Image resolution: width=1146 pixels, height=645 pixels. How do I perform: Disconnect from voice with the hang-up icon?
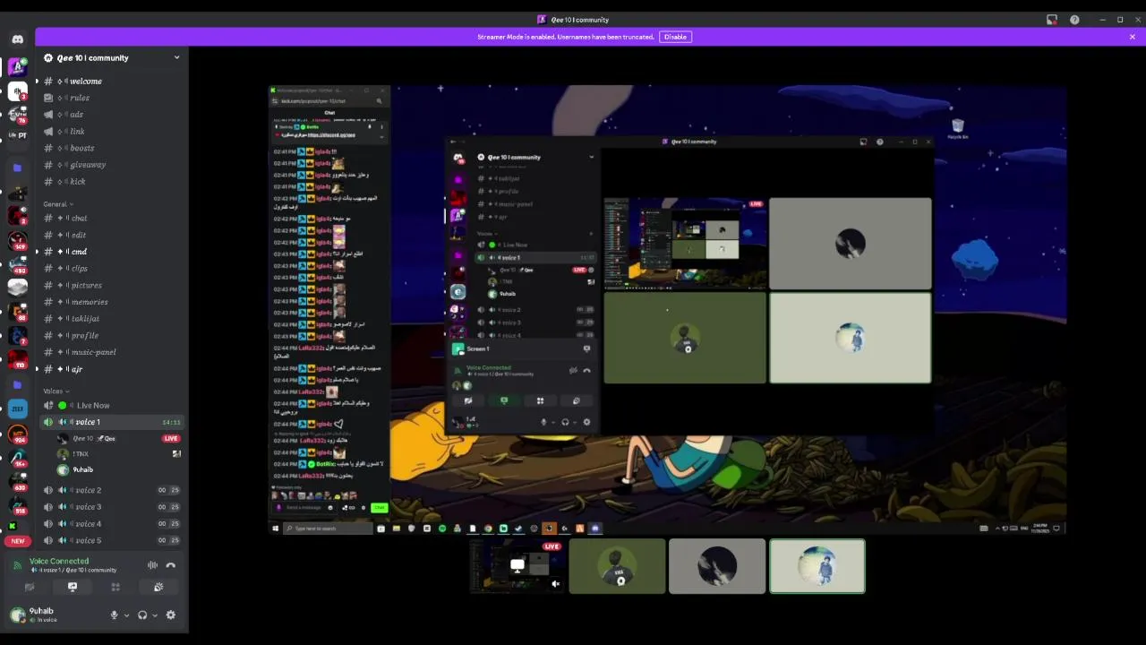coord(171,565)
